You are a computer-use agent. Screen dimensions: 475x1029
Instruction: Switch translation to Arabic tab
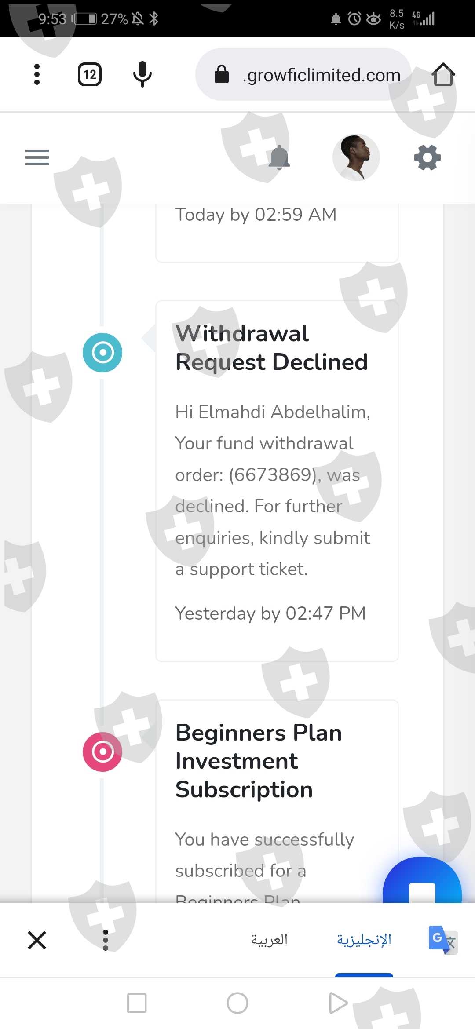pyautogui.click(x=269, y=940)
